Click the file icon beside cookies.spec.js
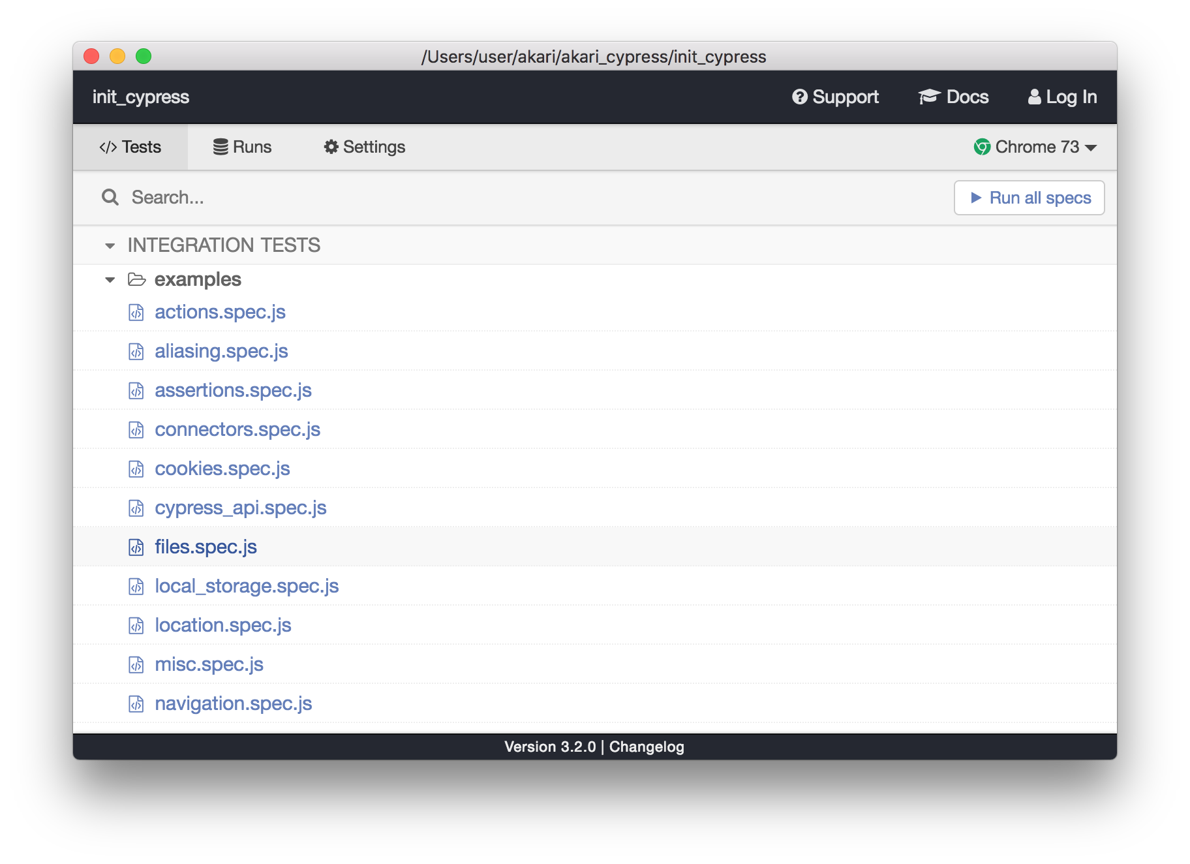This screenshot has width=1190, height=864. [x=136, y=469]
